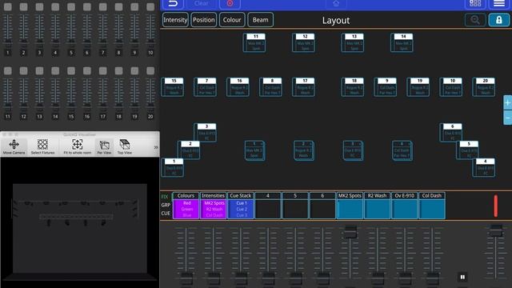Choose Select Fixtures tool in visualiser
The width and height of the screenshot is (512, 288).
pyautogui.click(x=42, y=146)
